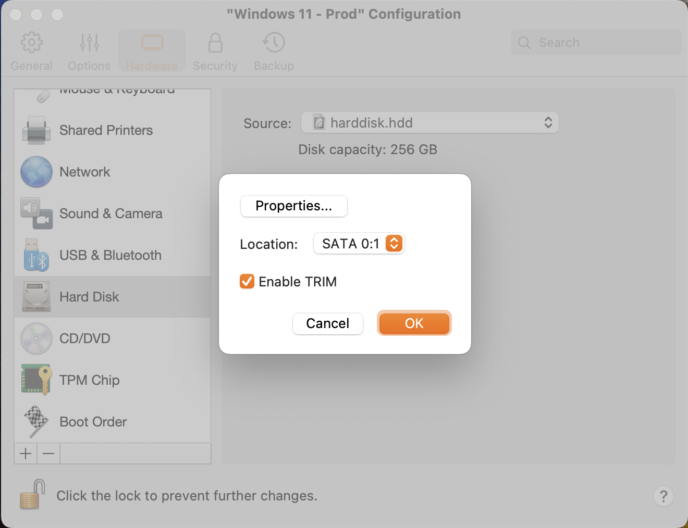Select the Network globe icon
This screenshot has width=688, height=528.
[x=36, y=172]
